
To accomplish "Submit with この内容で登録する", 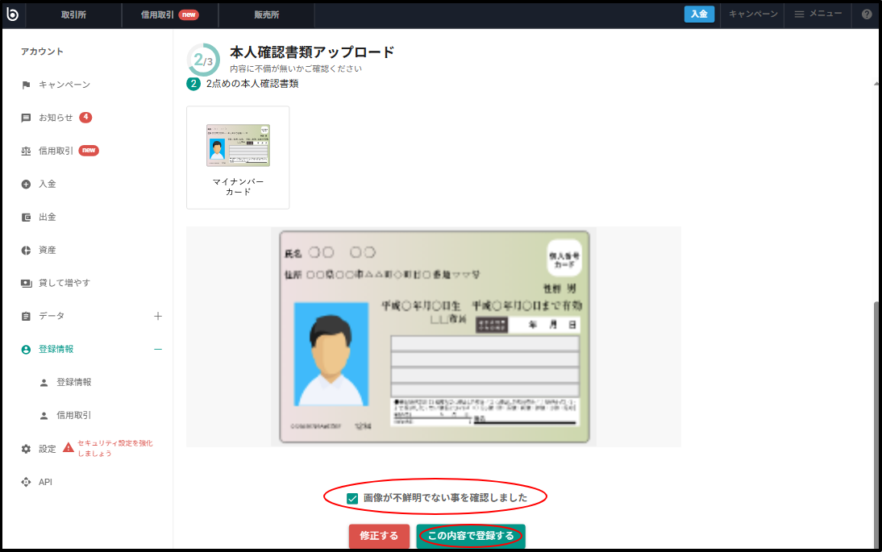I will [x=470, y=536].
